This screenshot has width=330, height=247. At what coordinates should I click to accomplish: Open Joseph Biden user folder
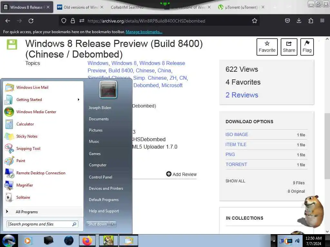(100, 107)
